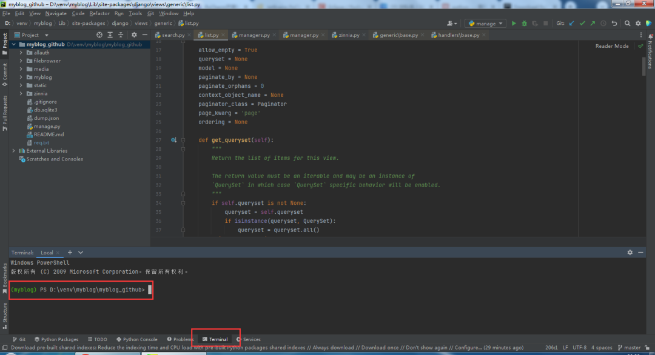Expand the allauth folder
Image resolution: width=655 pixels, height=355 pixels.
(x=21, y=53)
